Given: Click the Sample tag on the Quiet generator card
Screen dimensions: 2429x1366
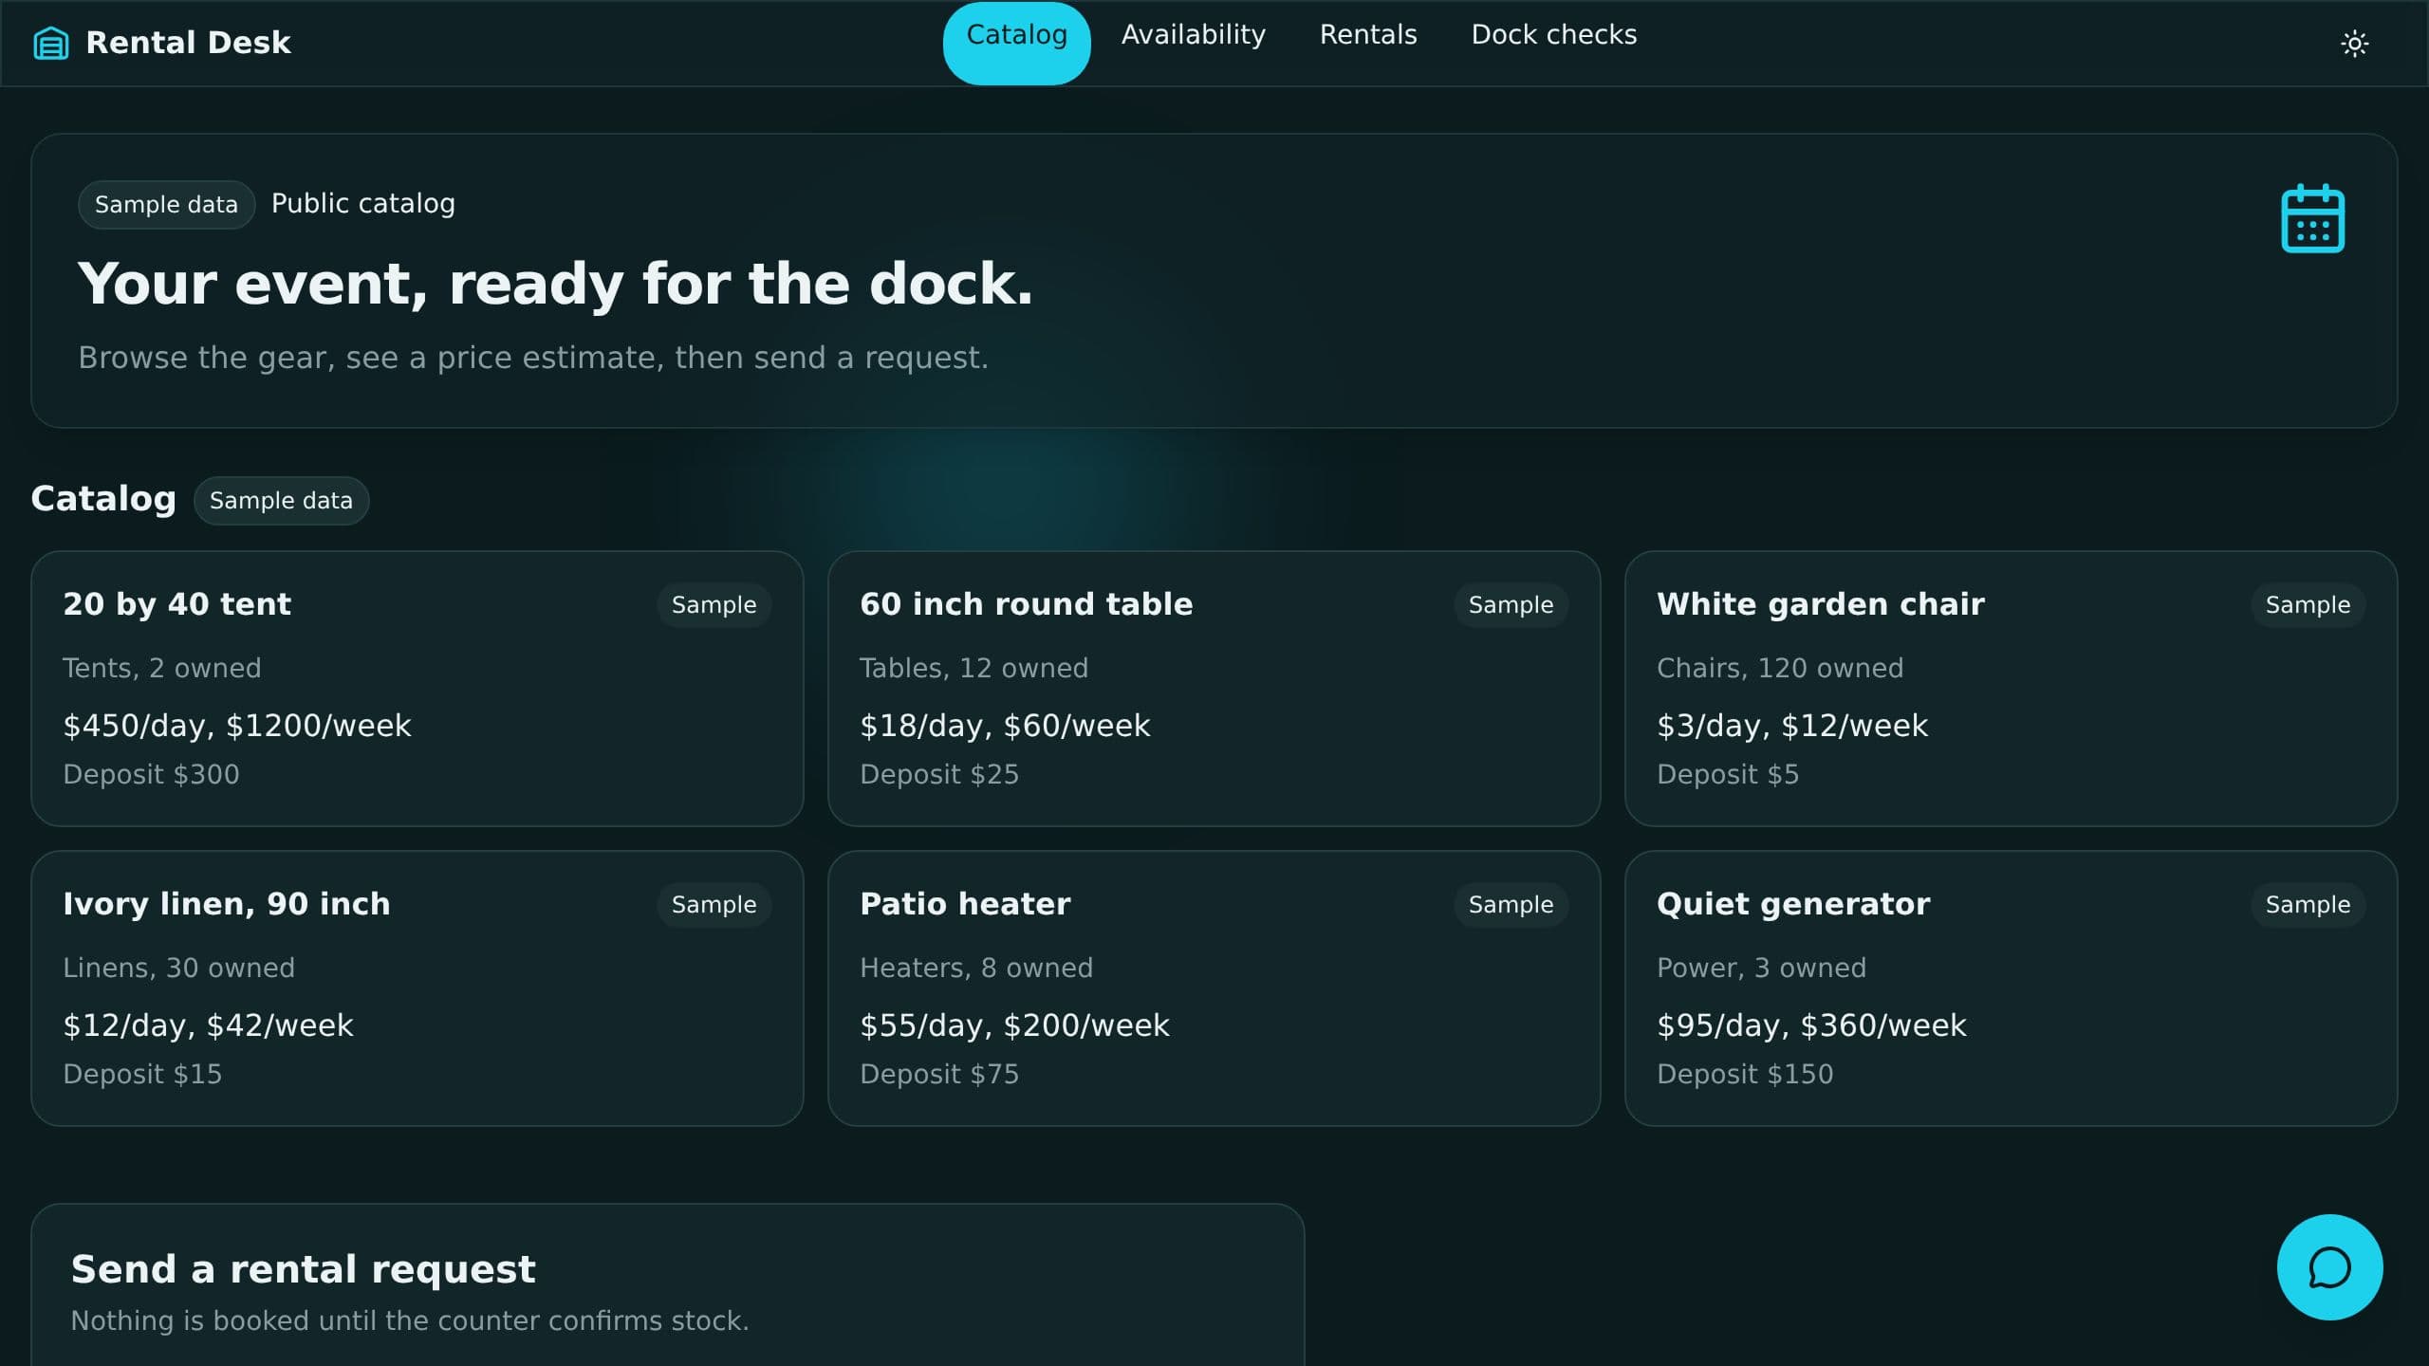Looking at the screenshot, I should [2308, 905].
